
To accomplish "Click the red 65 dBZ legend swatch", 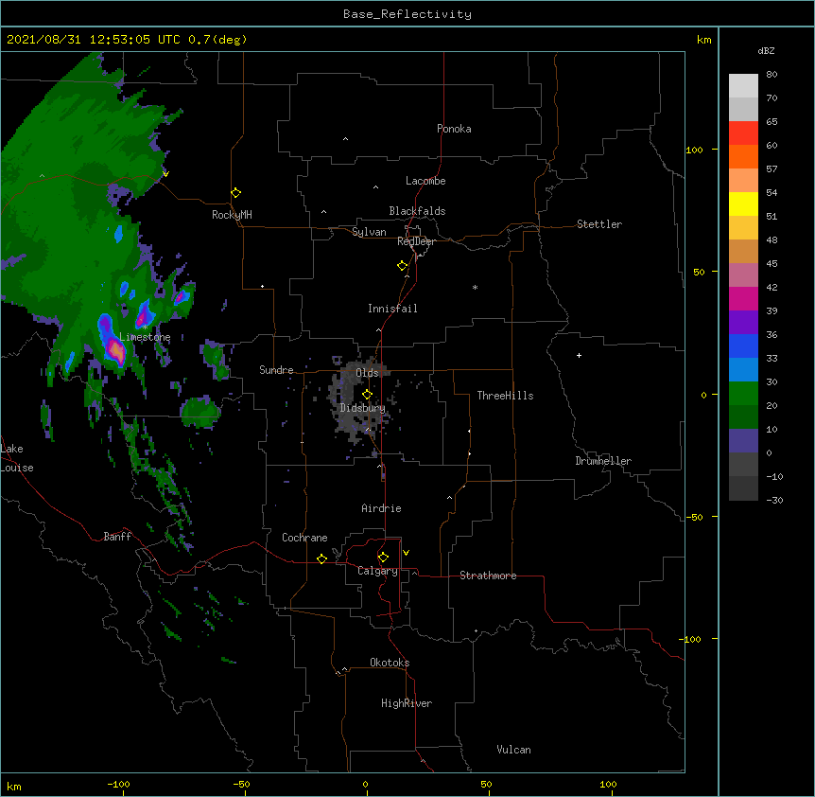I will coord(743,133).
